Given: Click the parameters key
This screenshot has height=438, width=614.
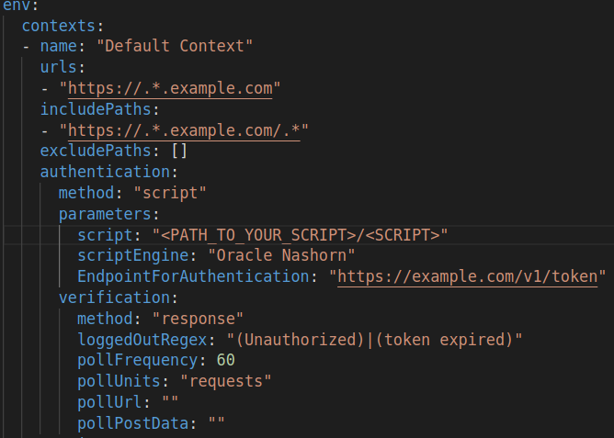Looking at the screenshot, I should [104, 213].
